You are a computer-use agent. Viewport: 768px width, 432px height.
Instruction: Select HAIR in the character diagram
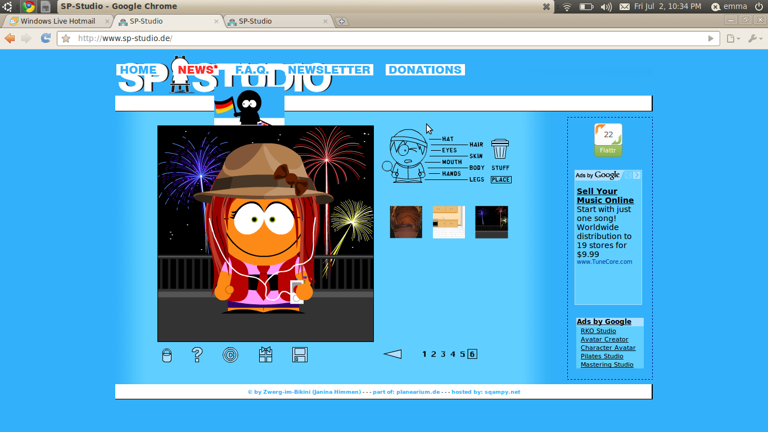[476, 145]
